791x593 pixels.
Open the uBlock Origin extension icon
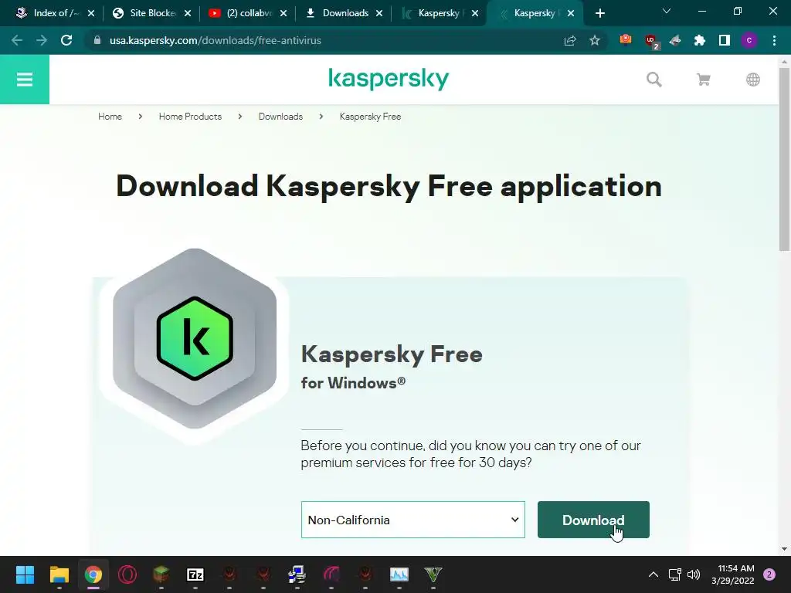click(x=651, y=40)
